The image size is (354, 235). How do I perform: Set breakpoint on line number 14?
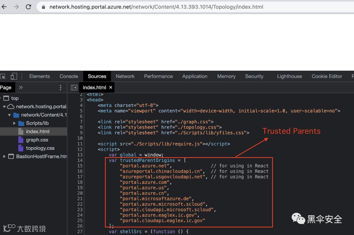(80, 160)
